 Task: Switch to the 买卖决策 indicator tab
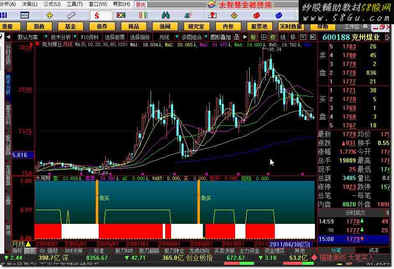(x=224, y=251)
